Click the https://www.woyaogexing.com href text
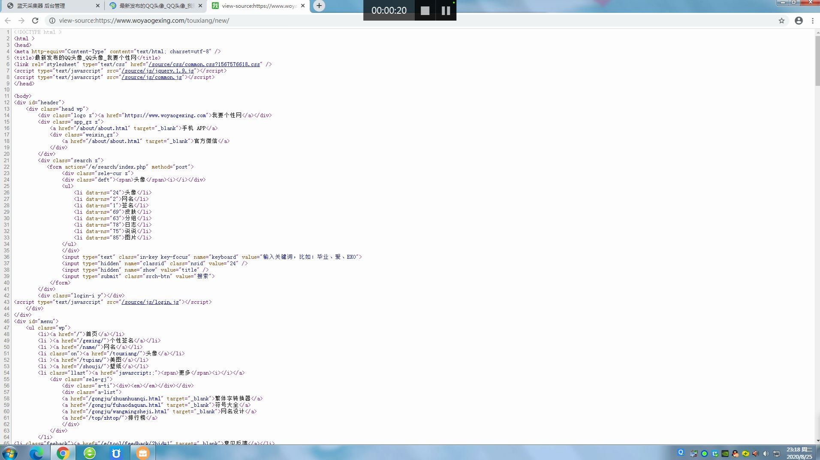This screenshot has height=460, width=820. click(165, 115)
